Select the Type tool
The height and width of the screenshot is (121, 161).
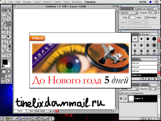coord(9,42)
